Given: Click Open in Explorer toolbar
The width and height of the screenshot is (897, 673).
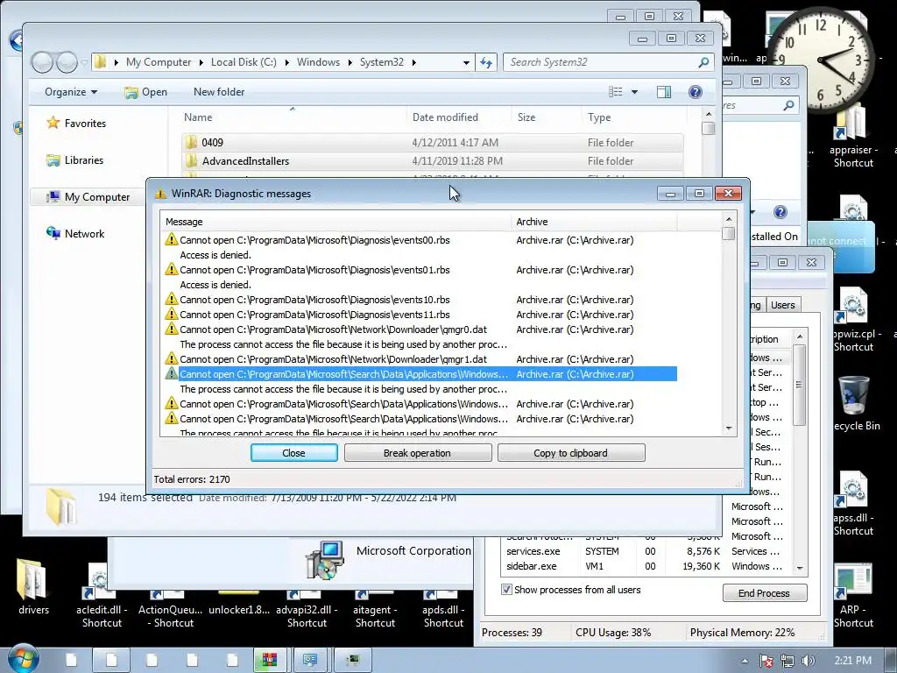Looking at the screenshot, I should point(146,91).
